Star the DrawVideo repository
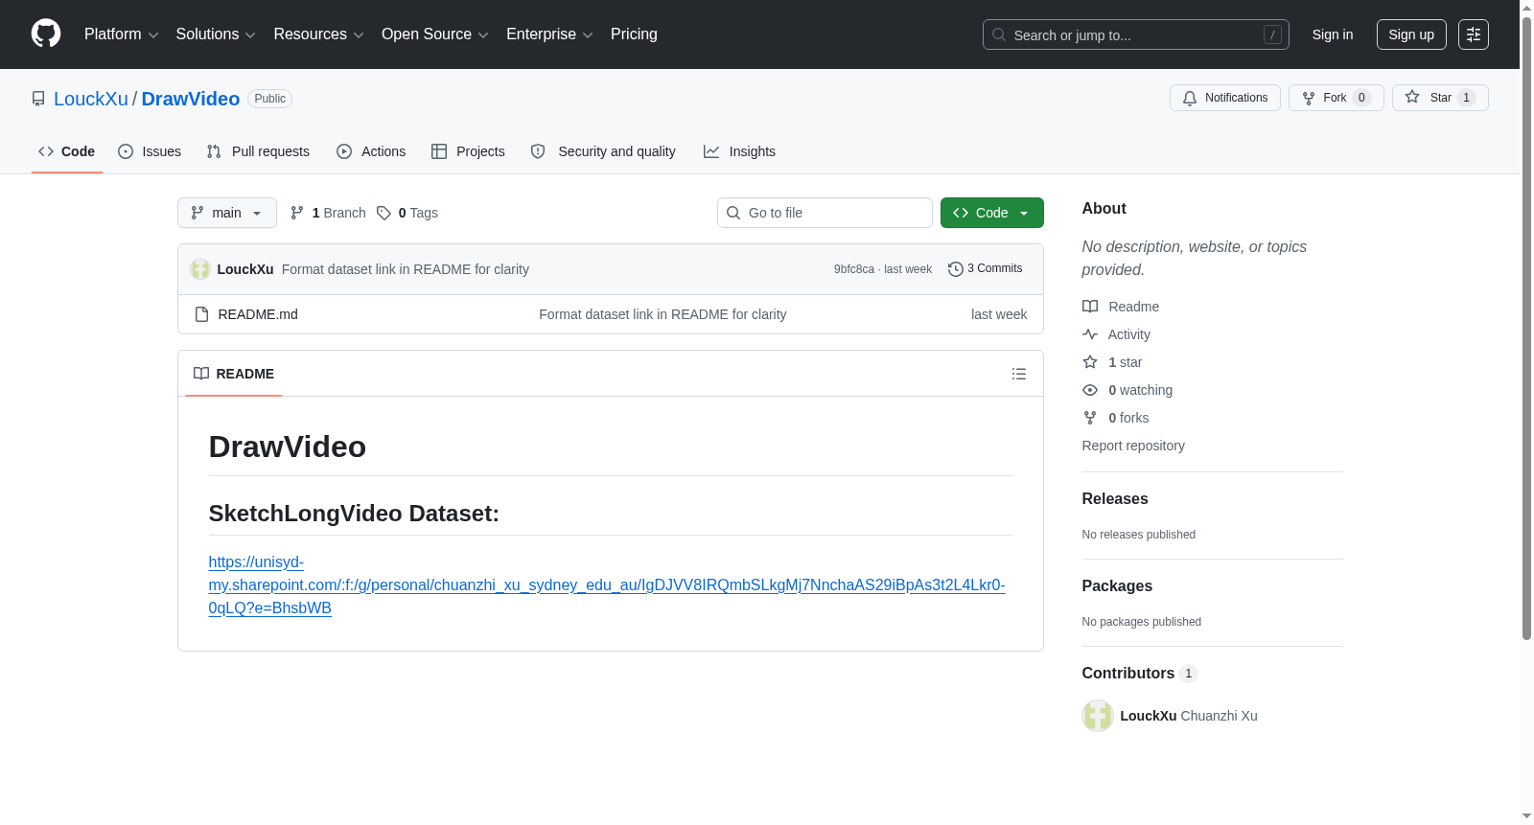Viewport: 1534px width, 825px height. click(1440, 98)
